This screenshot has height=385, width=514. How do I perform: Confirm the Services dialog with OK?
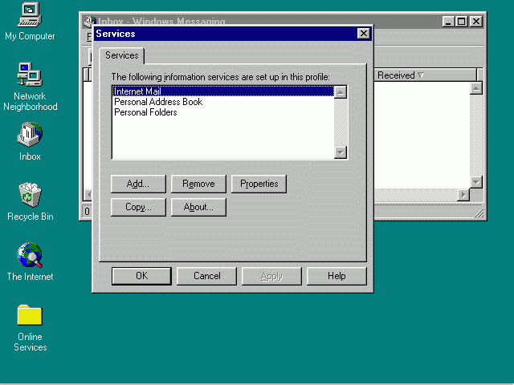(x=141, y=276)
